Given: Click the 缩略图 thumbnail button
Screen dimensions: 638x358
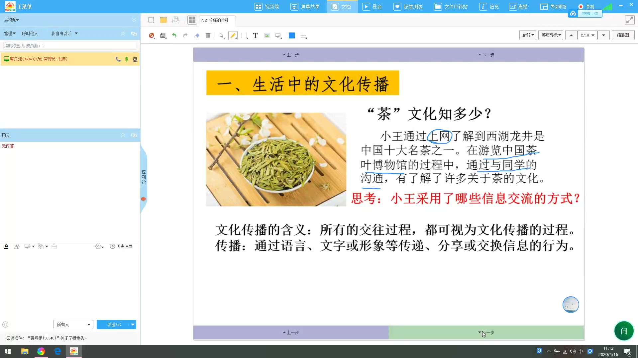Looking at the screenshot, I should pyautogui.click(x=623, y=35).
